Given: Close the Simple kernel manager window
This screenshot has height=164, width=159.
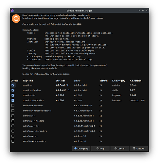Looking at the screenshot, I should tap(147, 10).
